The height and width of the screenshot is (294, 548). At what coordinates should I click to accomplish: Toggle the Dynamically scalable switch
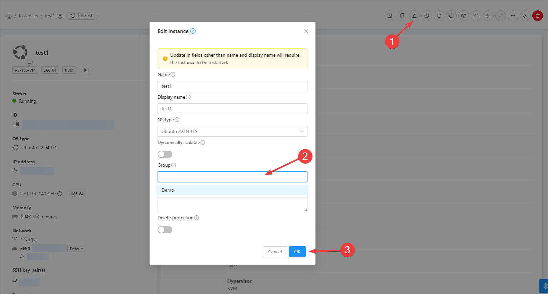click(x=165, y=154)
